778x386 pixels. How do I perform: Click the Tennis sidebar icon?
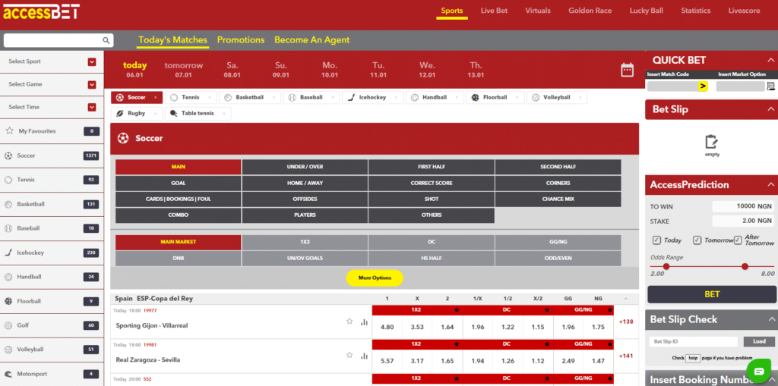coord(8,180)
